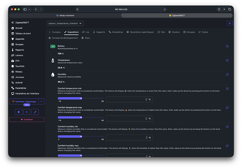This screenshot has height=168, width=242.
Task: Click the top-right purple outlined icon button
Action: 229,23
